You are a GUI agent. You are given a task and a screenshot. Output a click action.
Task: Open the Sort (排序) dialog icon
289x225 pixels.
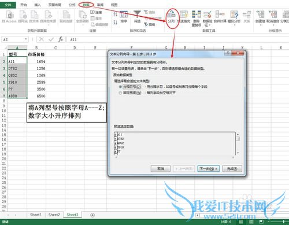[x=124, y=17]
